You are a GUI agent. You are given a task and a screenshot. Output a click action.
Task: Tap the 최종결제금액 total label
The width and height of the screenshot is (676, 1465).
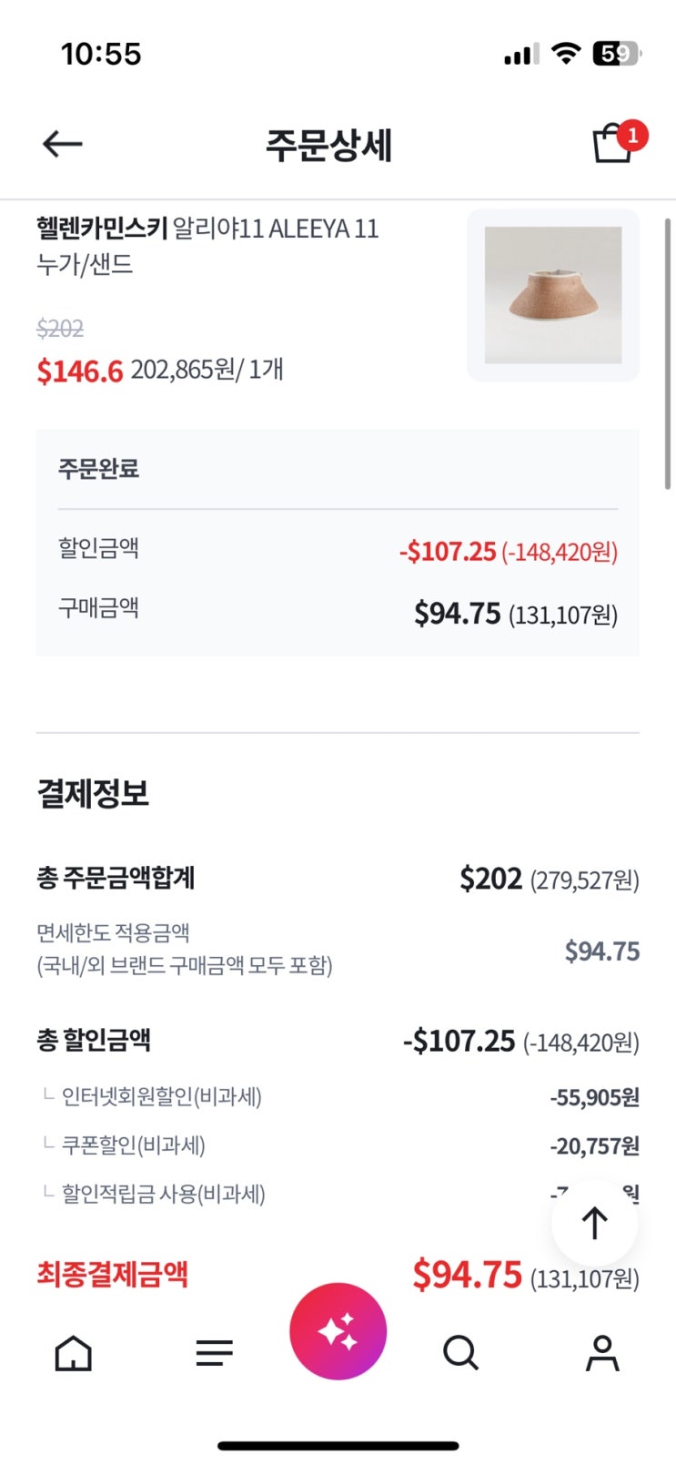(x=113, y=1274)
